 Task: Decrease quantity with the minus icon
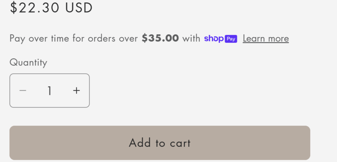[x=23, y=90]
